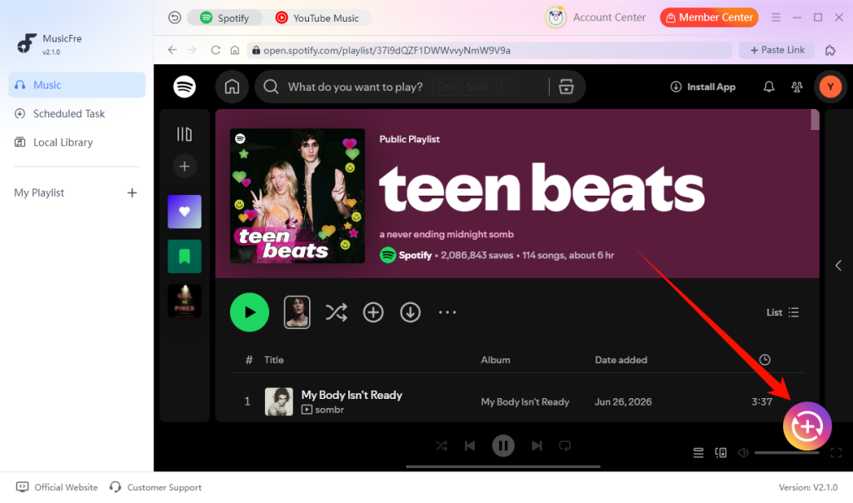Click the history/refresh icon beside the Spotify tab
The width and height of the screenshot is (853, 503).
(174, 18)
